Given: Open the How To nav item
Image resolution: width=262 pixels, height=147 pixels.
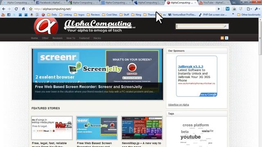Looking at the screenshot, I should coord(71,38).
